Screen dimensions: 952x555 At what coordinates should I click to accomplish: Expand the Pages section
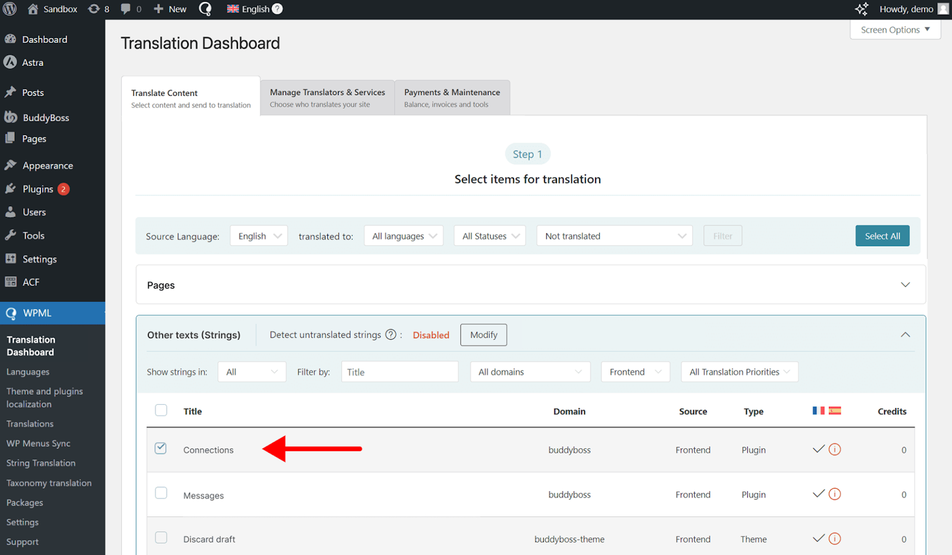[x=905, y=285]
